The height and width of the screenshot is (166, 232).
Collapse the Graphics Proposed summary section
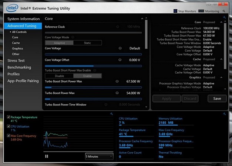click(221, 77)
